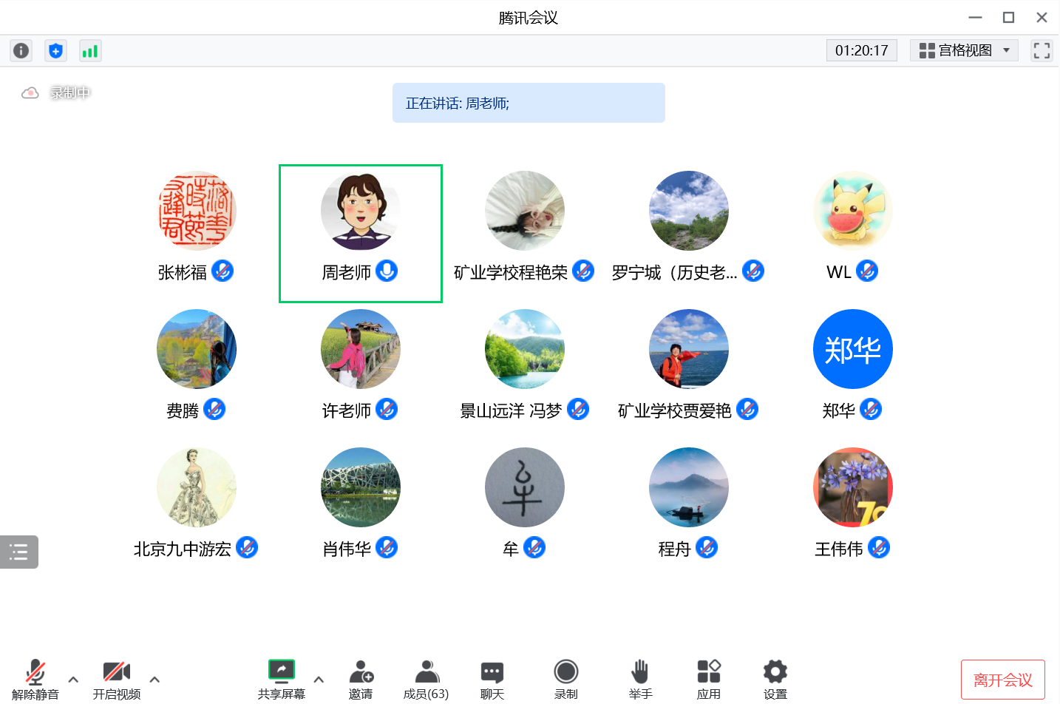Open the meeting info icon
Viewport: 1060px width, 704px height.
21,50
